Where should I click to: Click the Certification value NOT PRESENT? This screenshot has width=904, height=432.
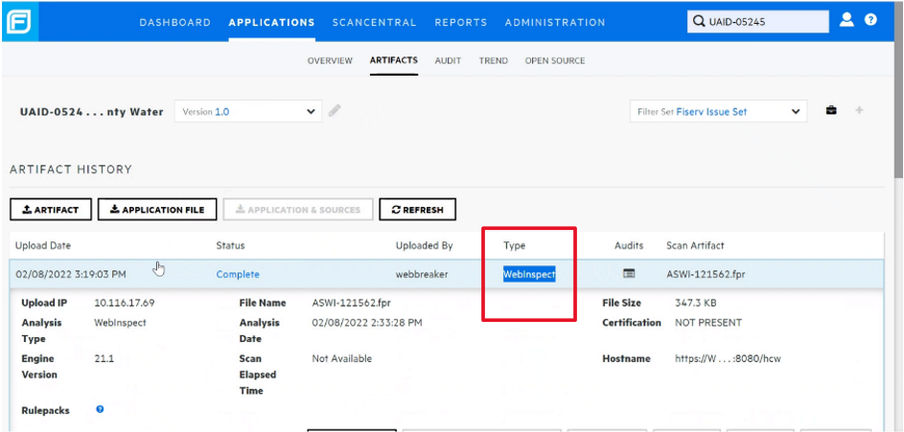(x=708, y=323)
